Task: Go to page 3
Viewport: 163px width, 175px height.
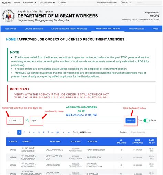Action: [x=29, y=132]
